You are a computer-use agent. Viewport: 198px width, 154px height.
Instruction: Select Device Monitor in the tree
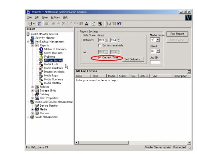(x=49, y=106)
